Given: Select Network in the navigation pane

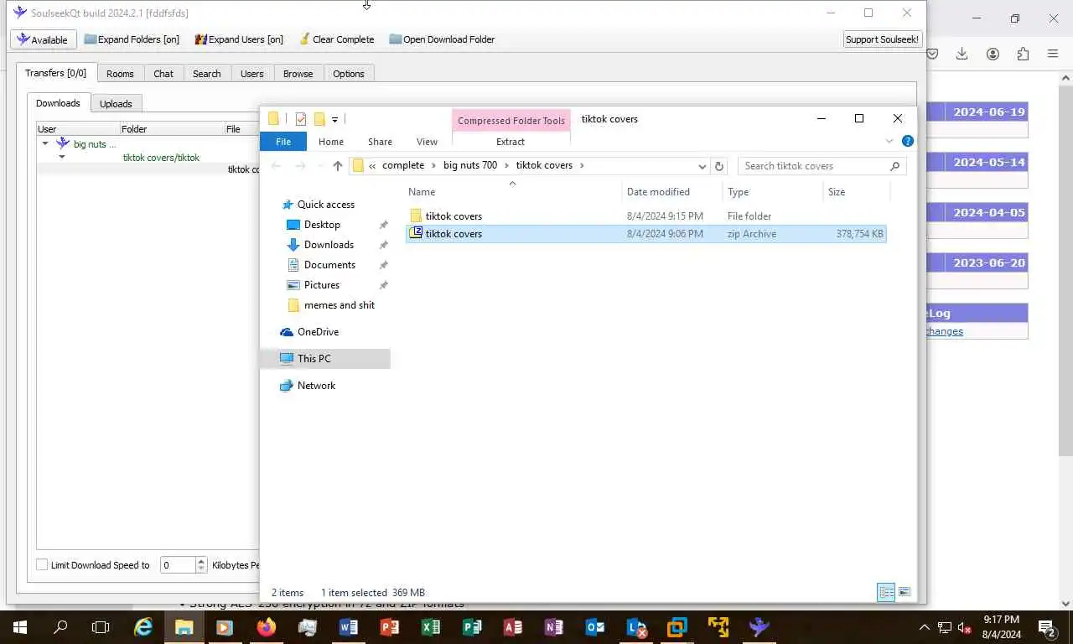Looking at the screenshot, I should pyautogui.click(x=316, y=386).
